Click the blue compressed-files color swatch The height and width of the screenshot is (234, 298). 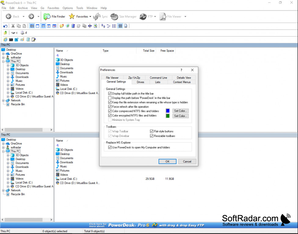(x=168, y=111)
